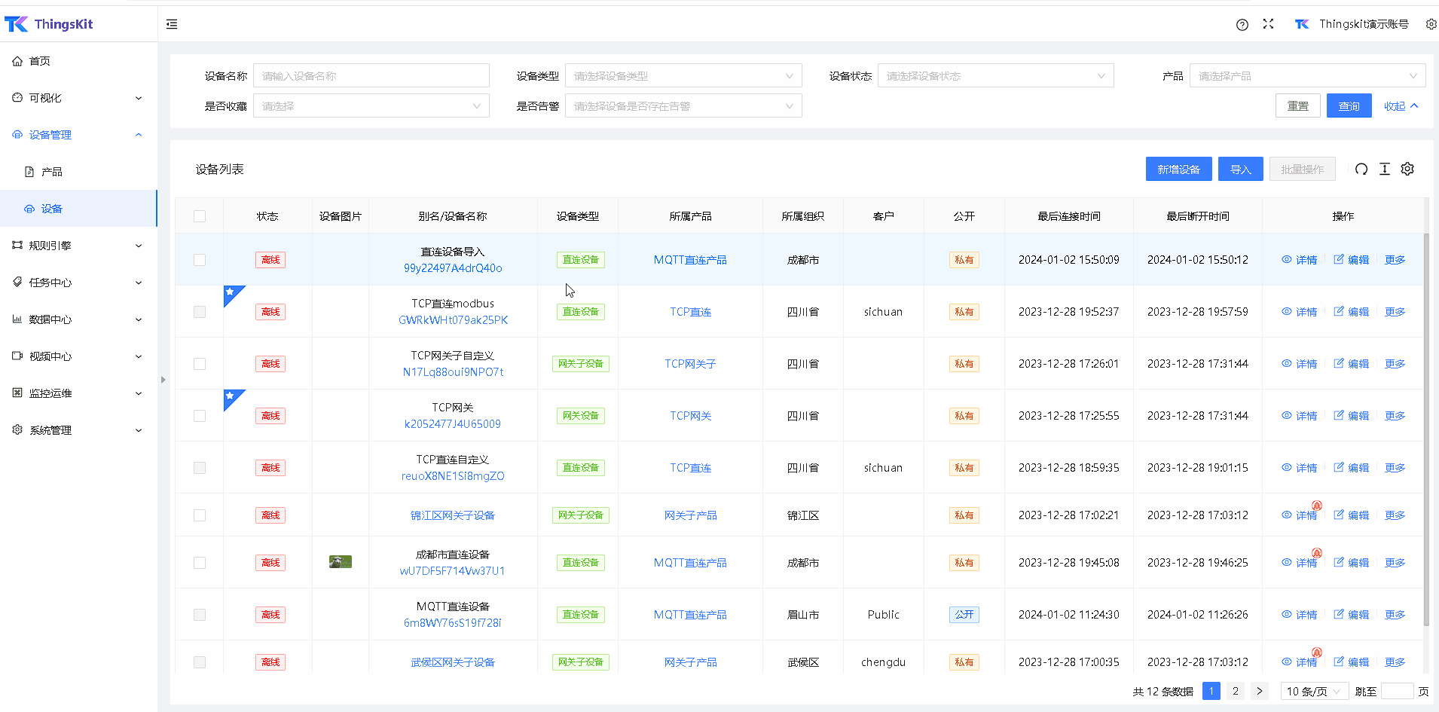Open the 产品 item in sidebar
The height and width of the screenshot is (712, 1439).
pyautogui.click(x=52, y=172)
